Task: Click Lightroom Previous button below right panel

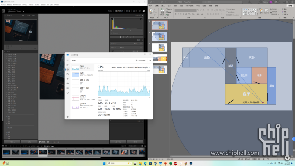Action: [118, 142]
